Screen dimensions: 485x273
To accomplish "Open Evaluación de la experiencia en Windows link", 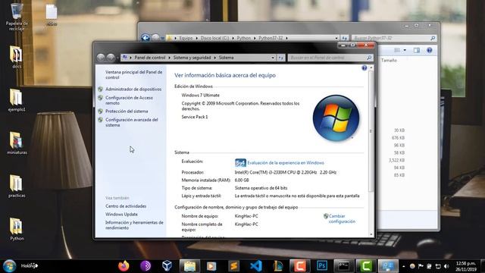I will 286,163.
